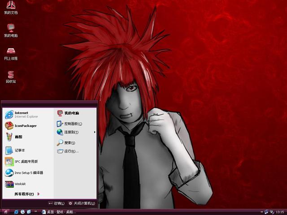
Task: Expand quick launch overflow chevron
Action: (35, 212)
